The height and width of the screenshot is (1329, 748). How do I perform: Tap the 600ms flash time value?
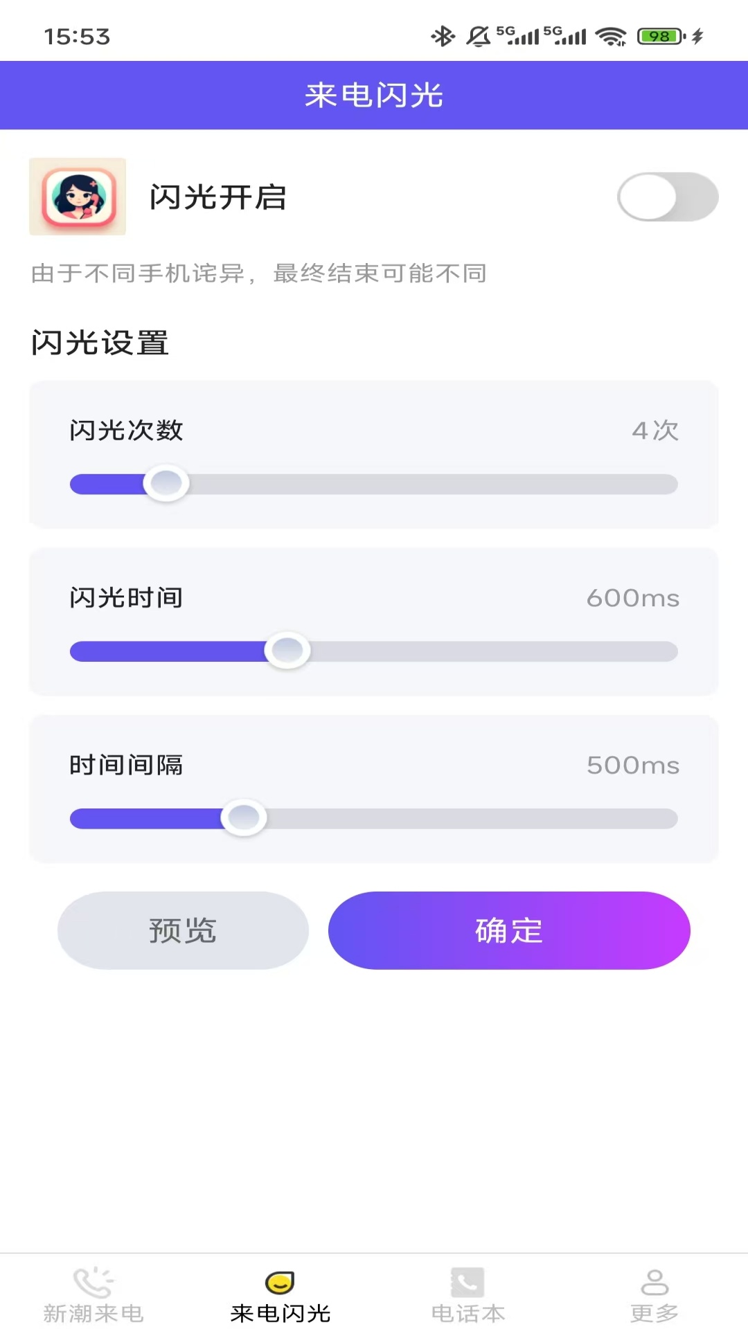point(632,598)
